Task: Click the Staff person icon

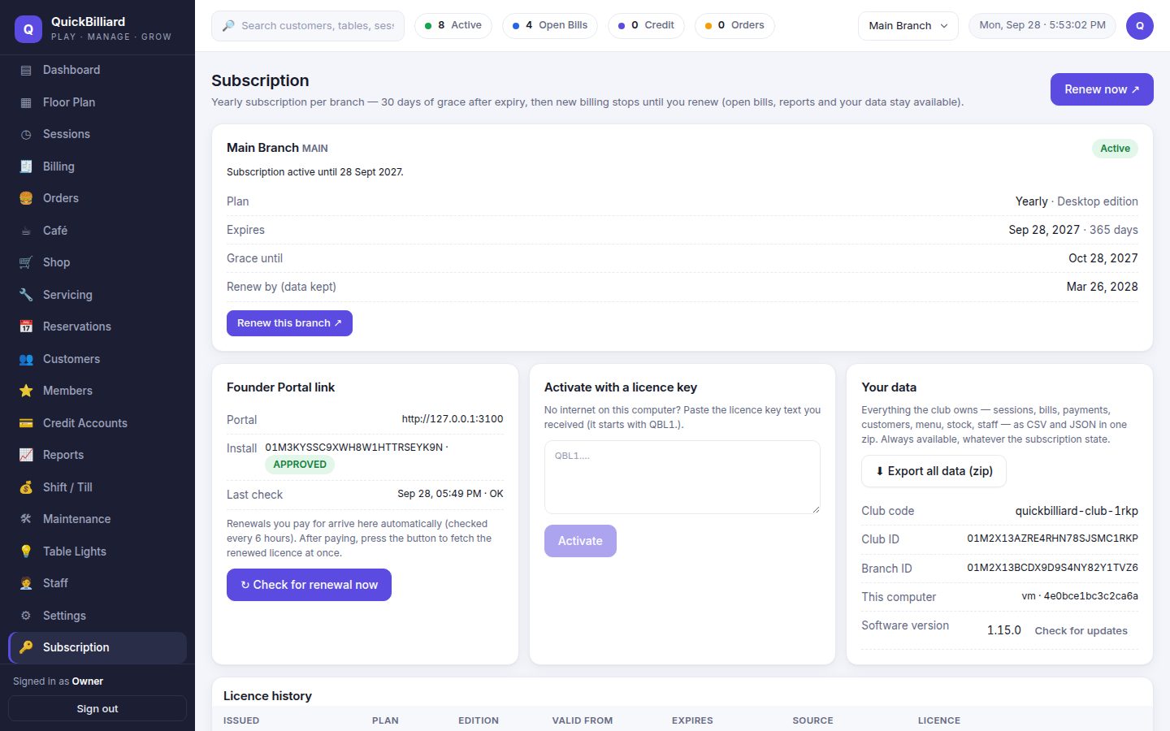Action: point(26,584)
